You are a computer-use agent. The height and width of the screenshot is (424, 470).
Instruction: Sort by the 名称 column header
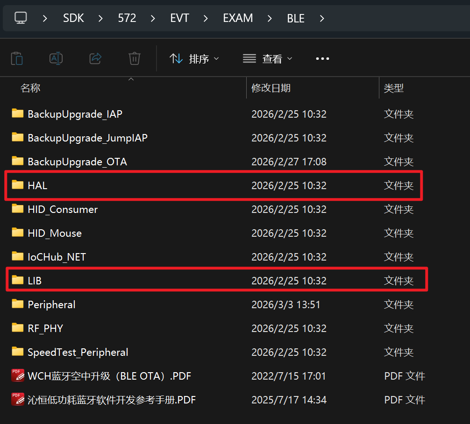pos(30,88)
